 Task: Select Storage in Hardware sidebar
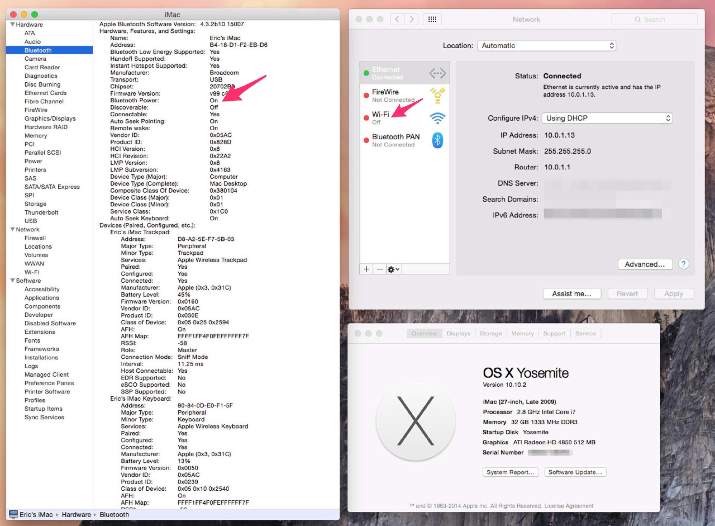35,204
